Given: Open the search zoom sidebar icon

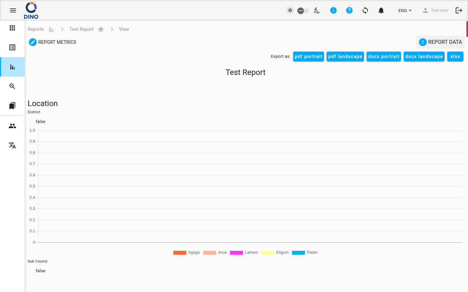Looking at the screenshot, I should click(12, 86).
